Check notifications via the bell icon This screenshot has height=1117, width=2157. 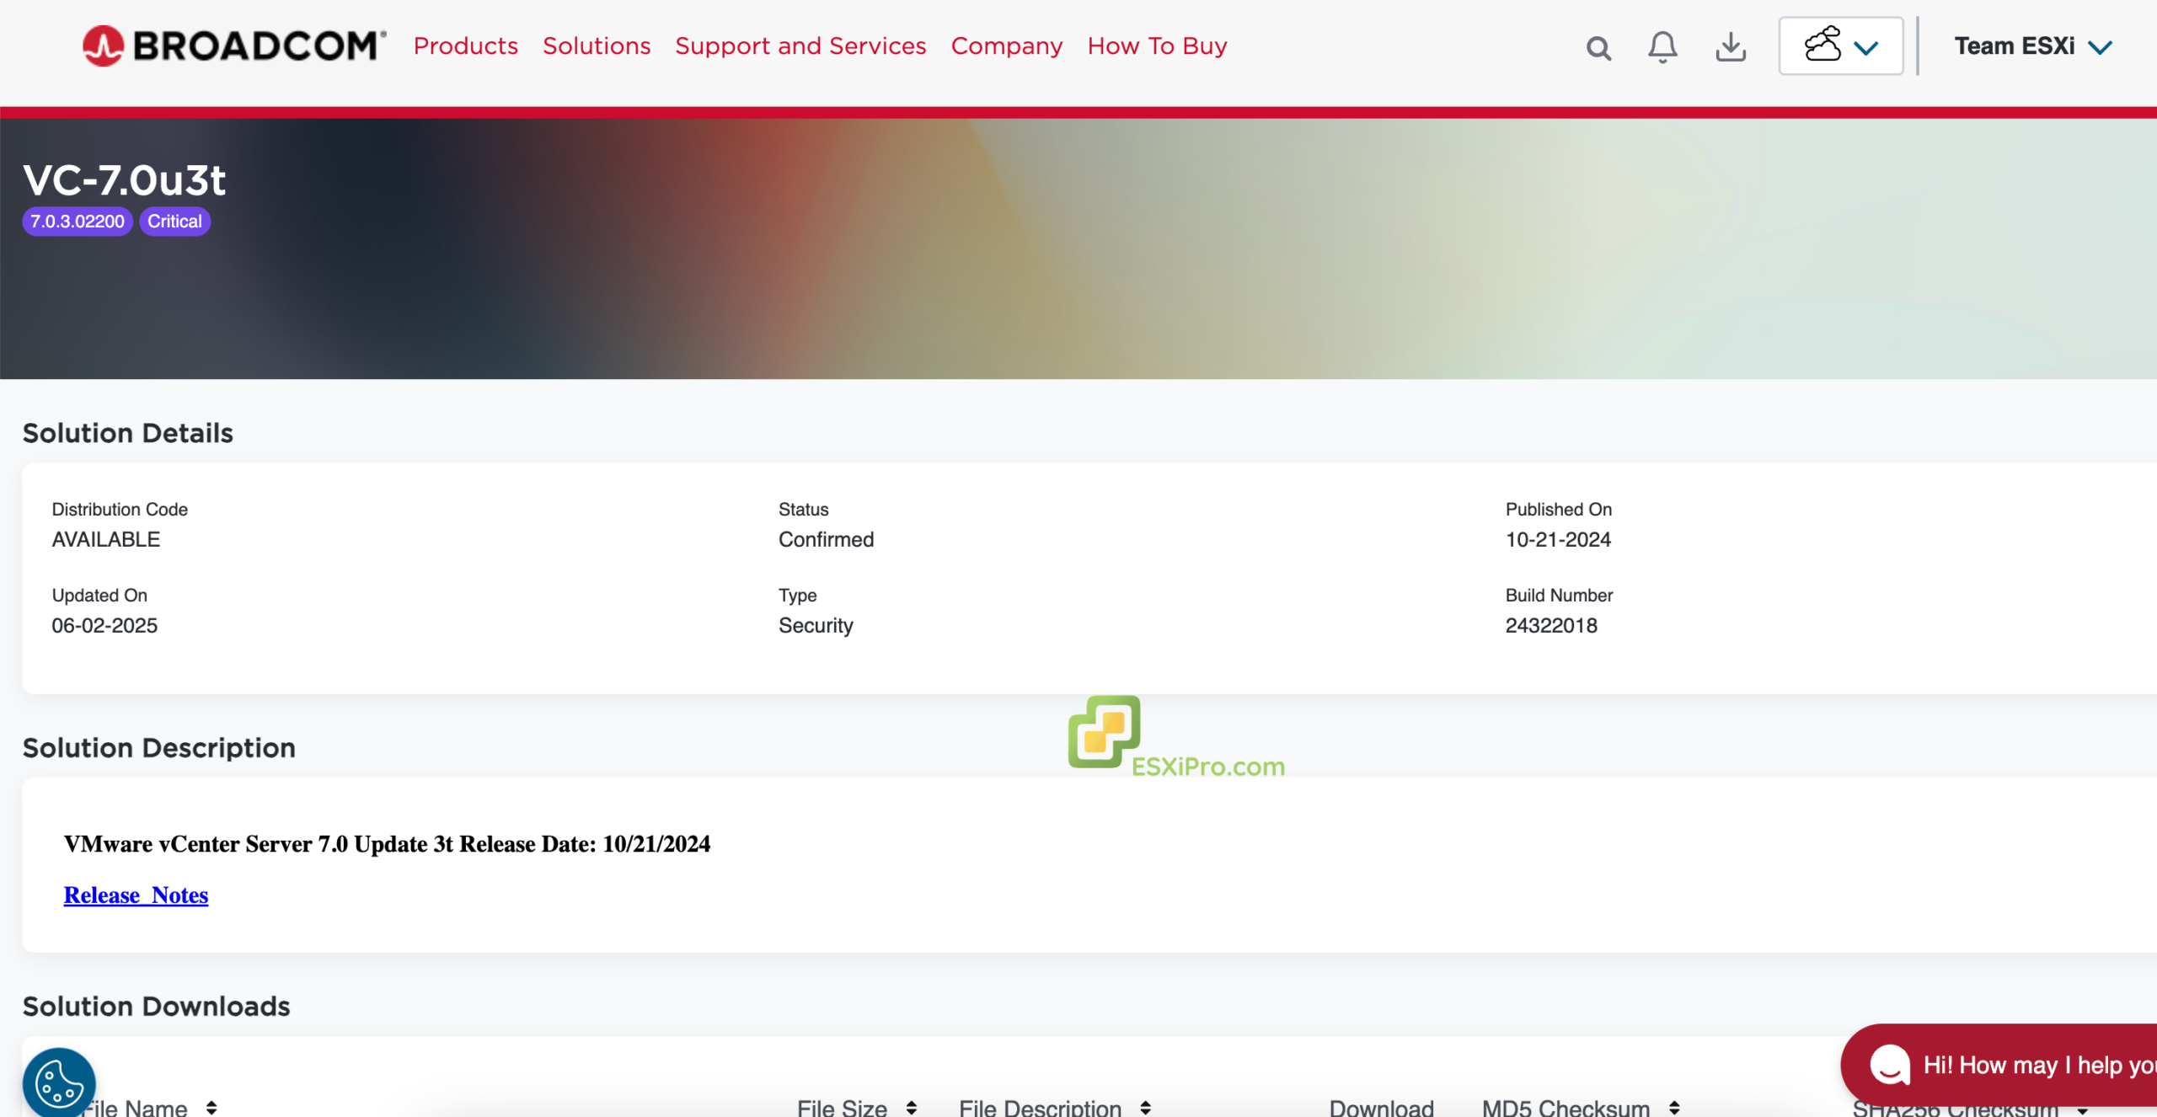coord(1661,48)
